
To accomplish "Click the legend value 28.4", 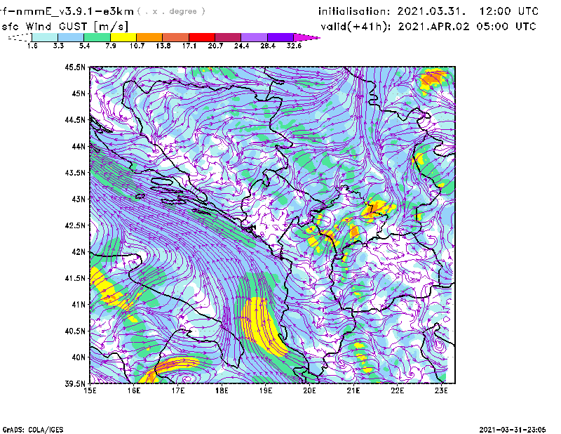I will coord(268,46).
